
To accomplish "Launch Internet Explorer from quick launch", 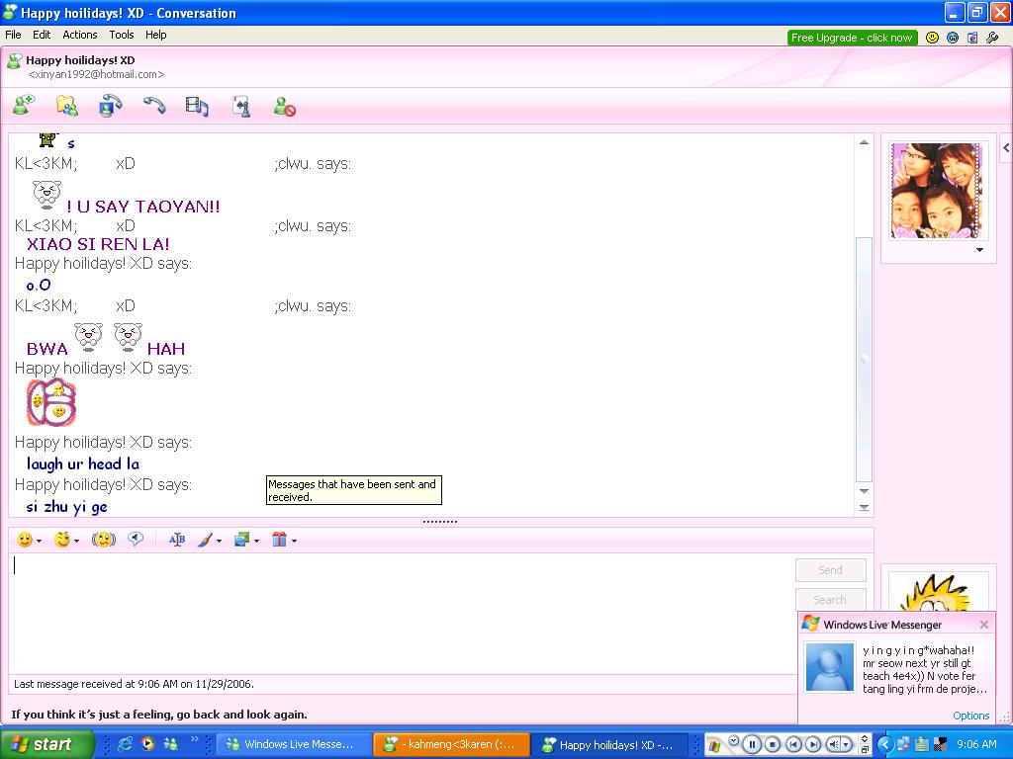I will click(126, 744).
